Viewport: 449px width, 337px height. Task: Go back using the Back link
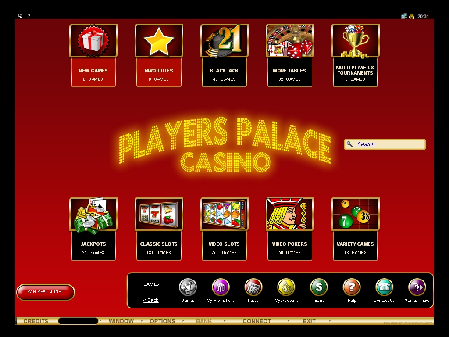click(x=151, y=300)
